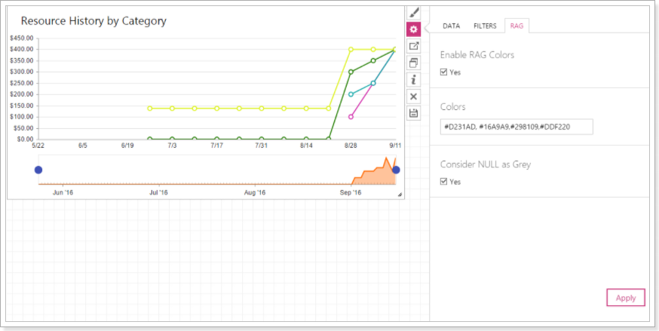The height and width of the screenshot is (331, 659).
Task: Click the teal data point at $250
Action: tap(373, 83)
